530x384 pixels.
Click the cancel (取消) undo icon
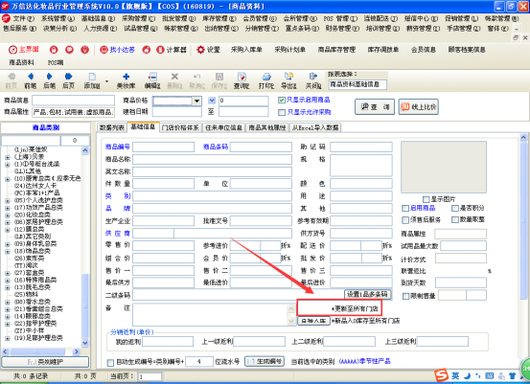coord(197,77)
